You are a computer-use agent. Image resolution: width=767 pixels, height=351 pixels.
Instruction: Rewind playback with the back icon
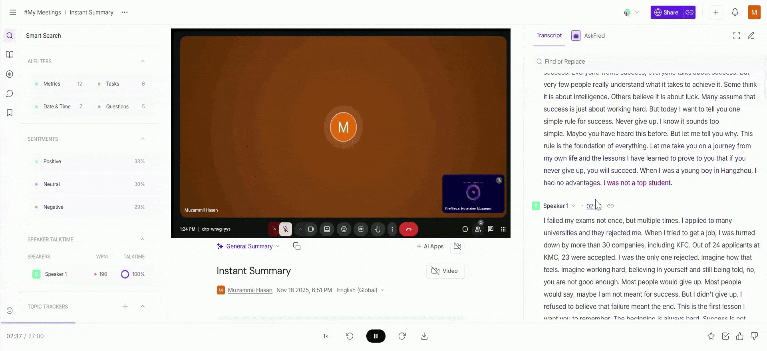pyautogui.click(x=350, y=336)
